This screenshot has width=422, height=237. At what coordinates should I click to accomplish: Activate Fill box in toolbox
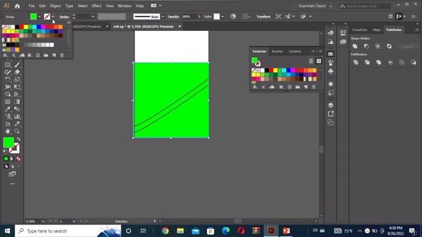tap(9, 142)
